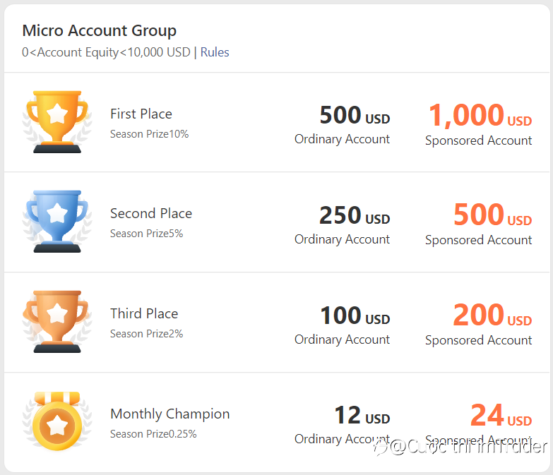Click the First Place title text
553x475 pixels.
pos(141,114)
